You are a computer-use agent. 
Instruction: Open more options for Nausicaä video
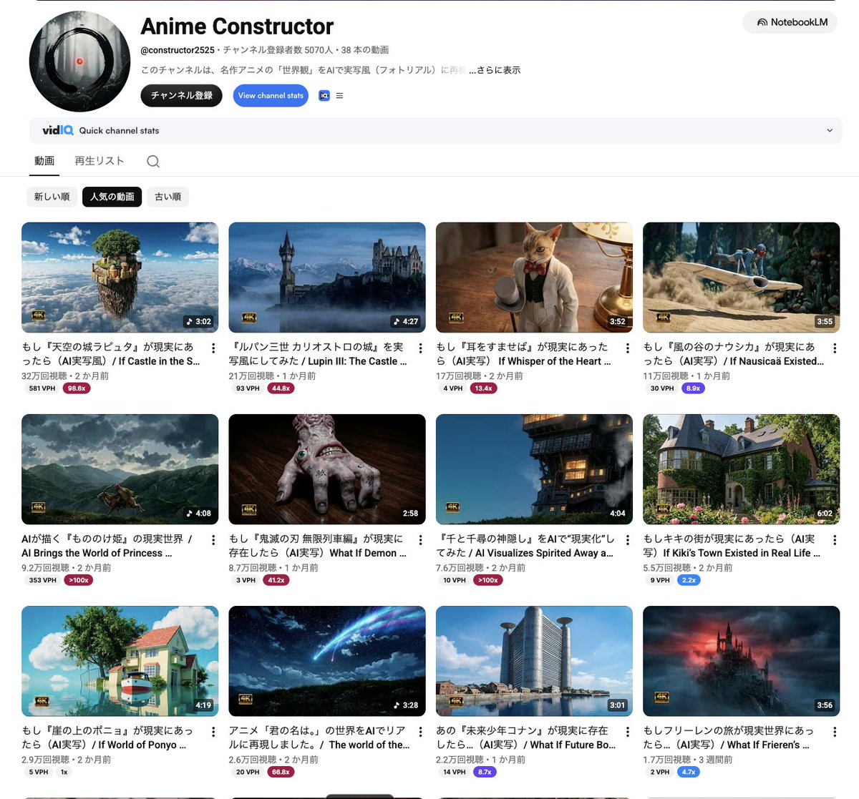click(x=835, y=348)
